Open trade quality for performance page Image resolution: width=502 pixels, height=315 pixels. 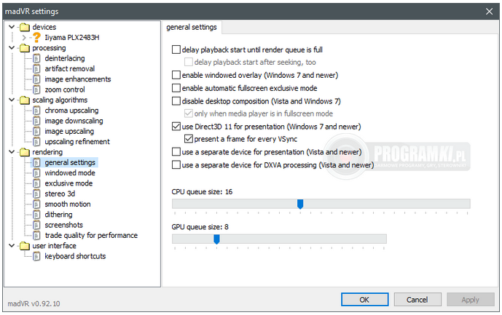point(91,236)
